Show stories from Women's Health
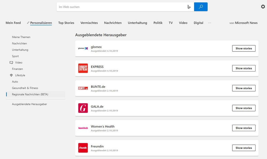267x159 pixels. point(244,128)
